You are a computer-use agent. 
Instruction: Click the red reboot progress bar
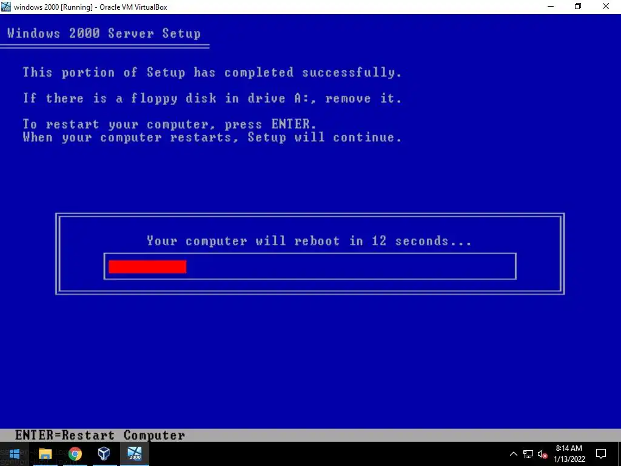pos(147,266)
